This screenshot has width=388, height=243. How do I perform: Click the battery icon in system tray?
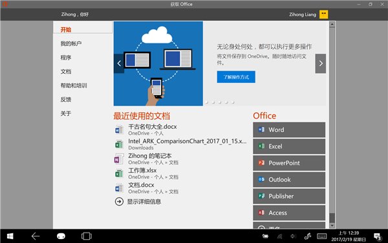tap(265, 237)
